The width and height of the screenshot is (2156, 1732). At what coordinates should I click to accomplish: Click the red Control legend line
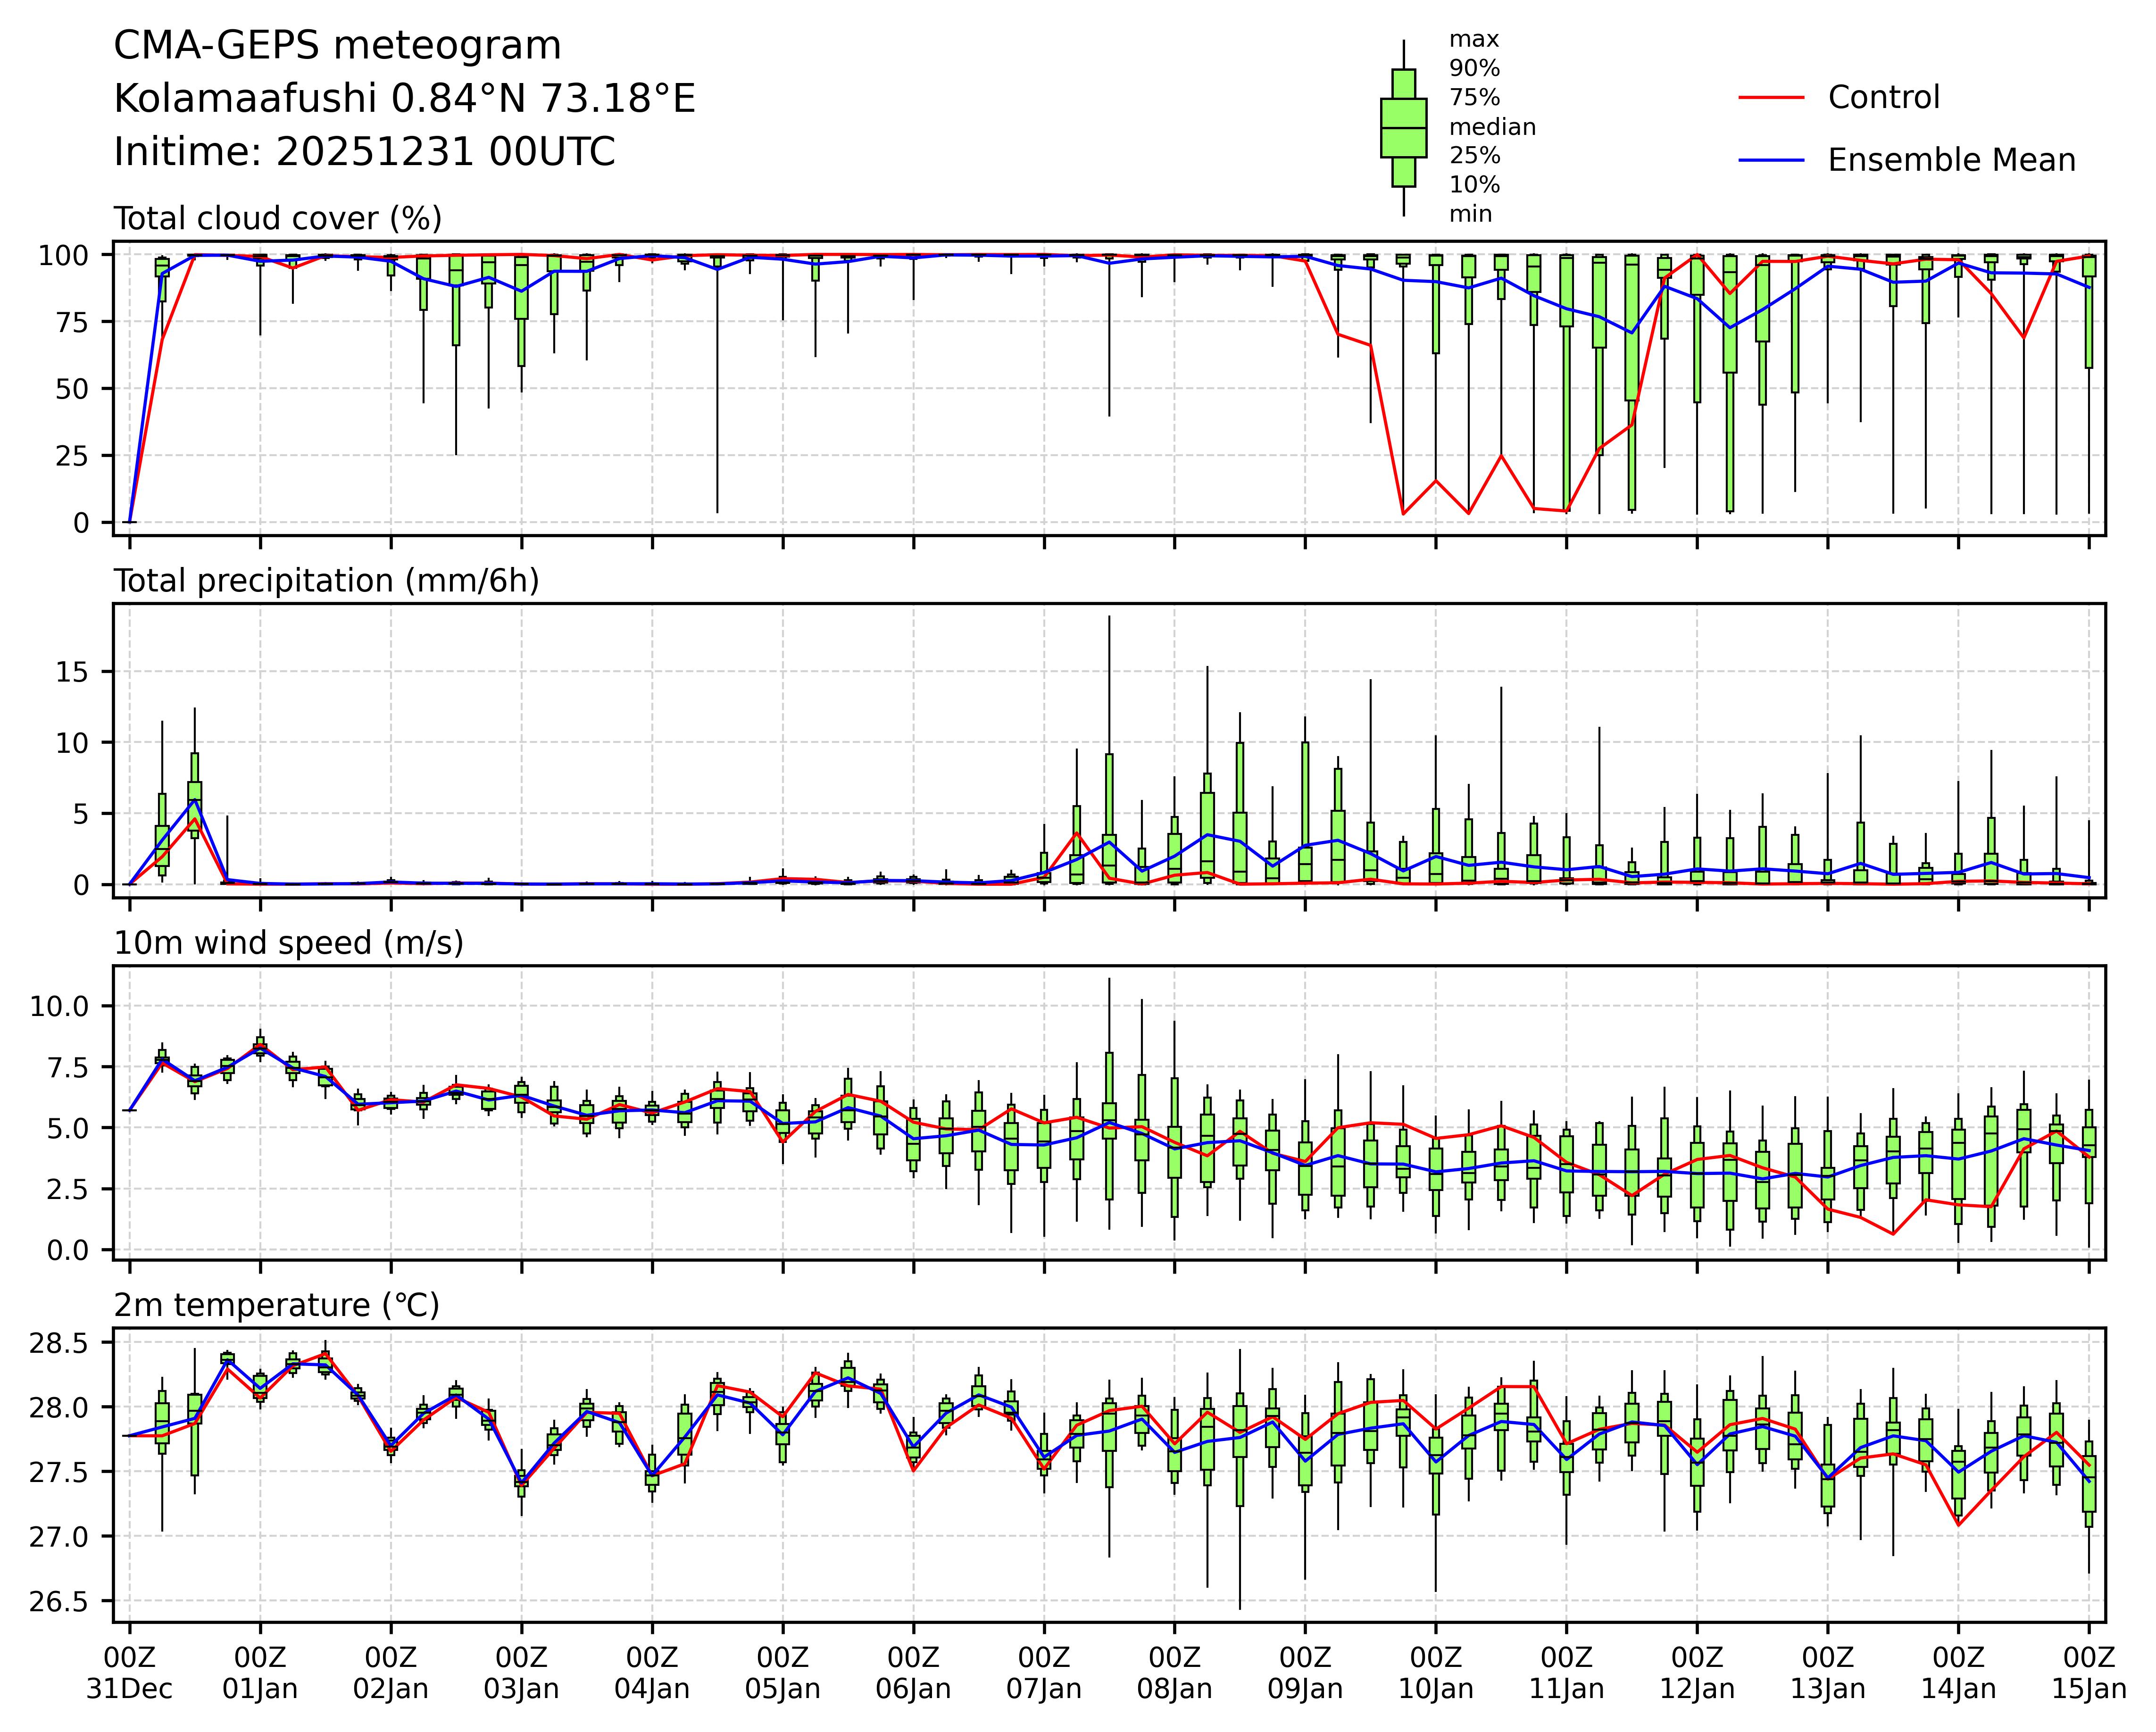[1771, 98]
